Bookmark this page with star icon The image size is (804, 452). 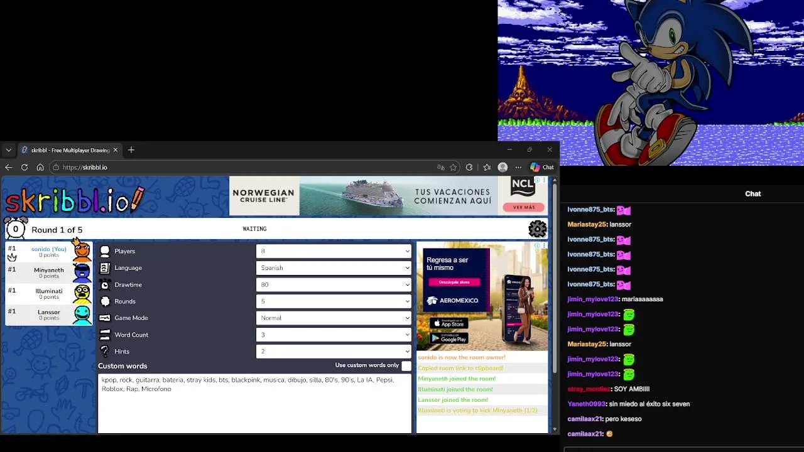point(453,167)
